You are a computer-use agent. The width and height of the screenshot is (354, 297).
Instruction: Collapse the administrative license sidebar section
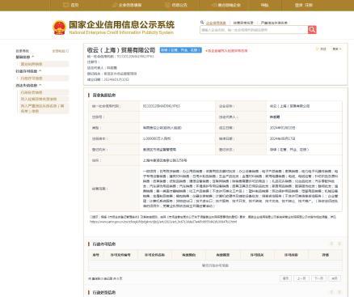pos(28,71)
